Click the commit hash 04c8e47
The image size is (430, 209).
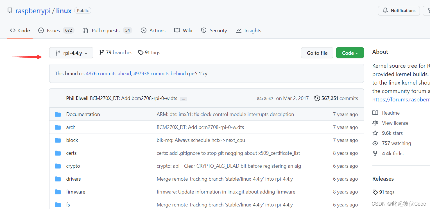(x=265, y=99)
